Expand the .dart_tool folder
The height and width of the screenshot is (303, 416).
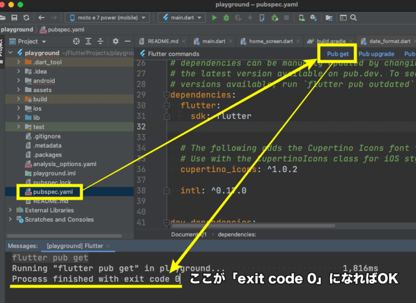[x=18, y=62]
